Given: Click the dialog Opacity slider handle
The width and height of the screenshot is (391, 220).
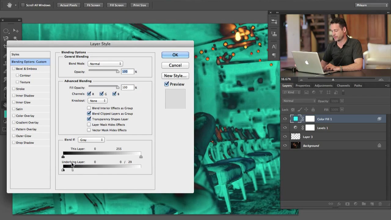Looking at the screenshot, I should point(118,71).
